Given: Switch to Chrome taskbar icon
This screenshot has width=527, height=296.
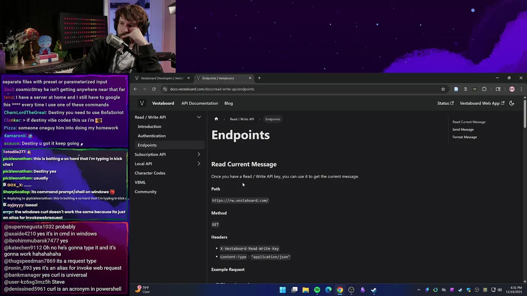Looking at the screenshot, I should 340,290.
